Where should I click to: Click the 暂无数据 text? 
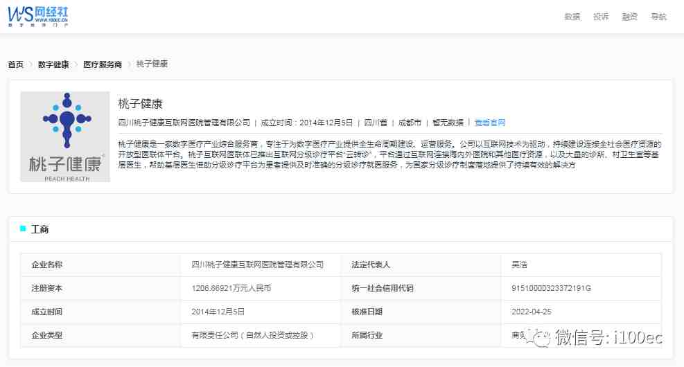[x=448, y=123]
